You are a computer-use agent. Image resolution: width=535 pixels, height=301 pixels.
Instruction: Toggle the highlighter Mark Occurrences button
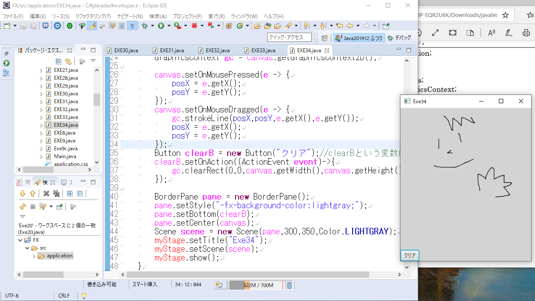92,26
